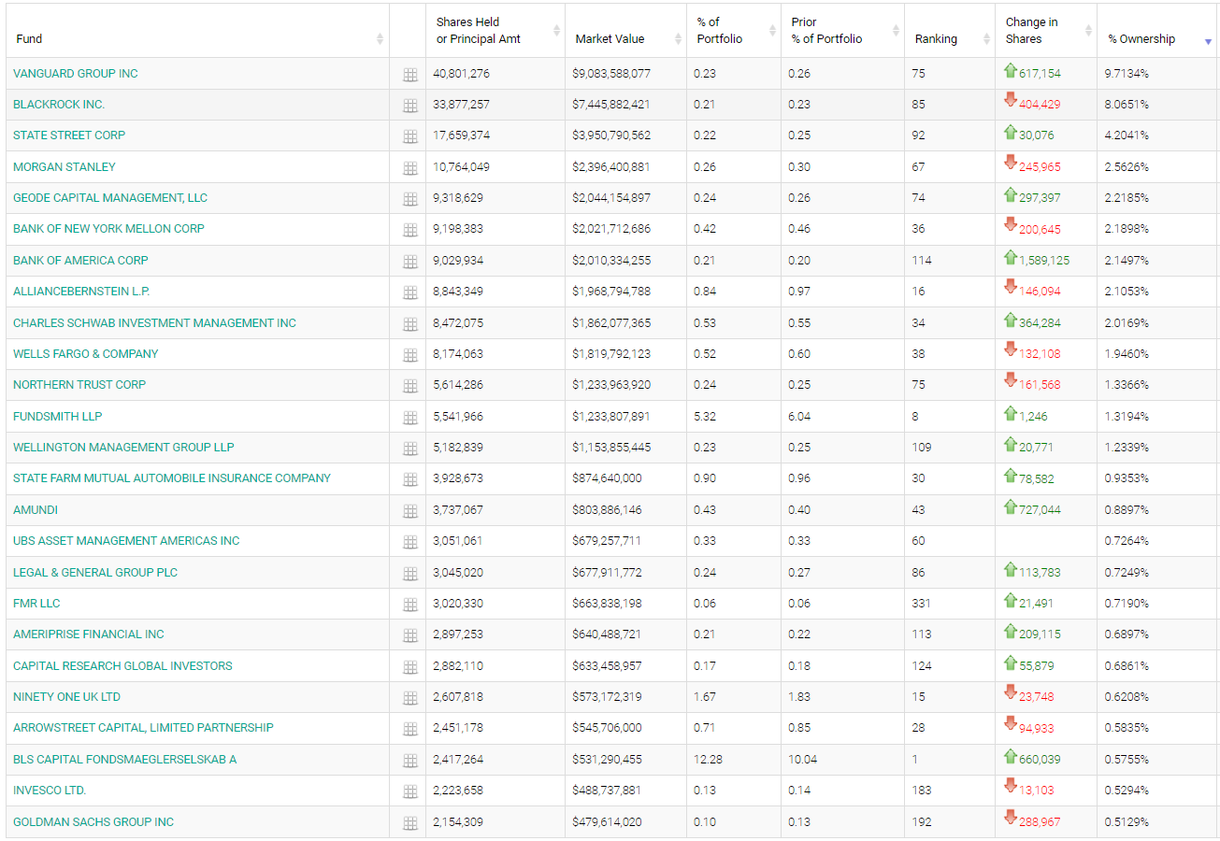Follow BANK OF AMERICA CORP link
This screenshot has width=1220, height=841.
point(80,261)
